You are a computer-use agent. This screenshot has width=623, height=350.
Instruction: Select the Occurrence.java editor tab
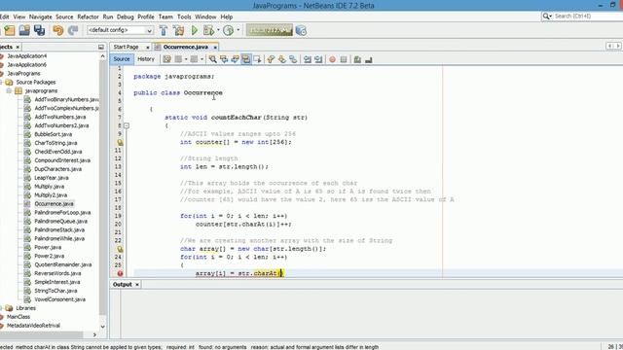[x=186, y=47]
